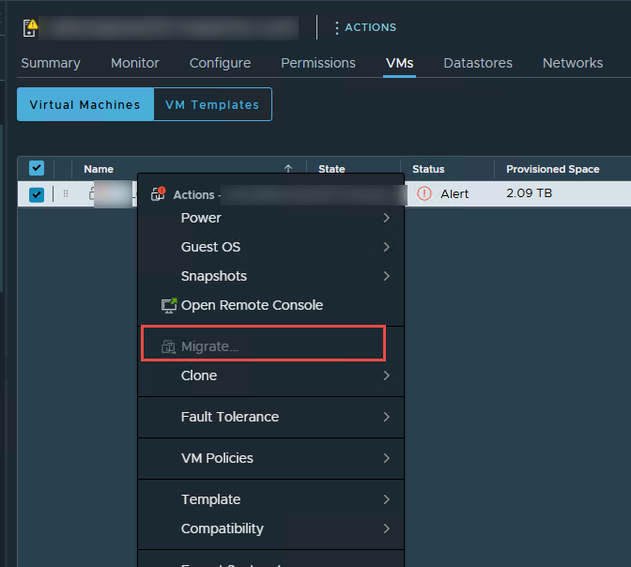
Task: Click the Actions VM icon in context menu header
Action: [159, 194]
